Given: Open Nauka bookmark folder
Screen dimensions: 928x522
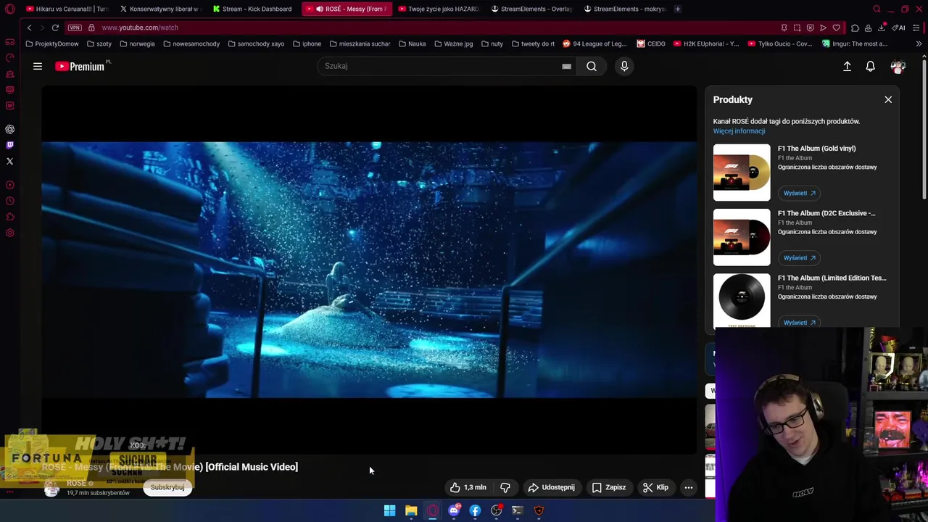Looking at the screenshot, I should pyautogui.click(x=412, y=43).
